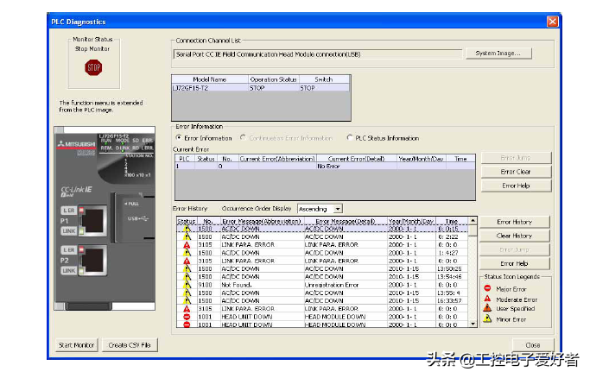Click the error history scrollbar down arrow

(x=473, y=324)
